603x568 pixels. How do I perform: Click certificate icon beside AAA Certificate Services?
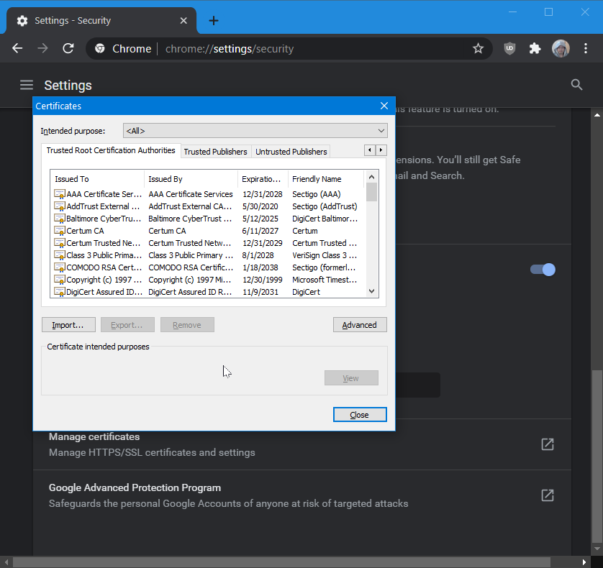[x=60, y=194]
